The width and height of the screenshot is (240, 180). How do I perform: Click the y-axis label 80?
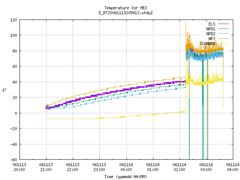click(15, 51)
